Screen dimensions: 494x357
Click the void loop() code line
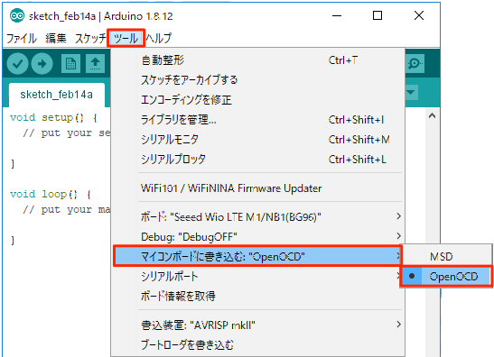coord(51,194)
